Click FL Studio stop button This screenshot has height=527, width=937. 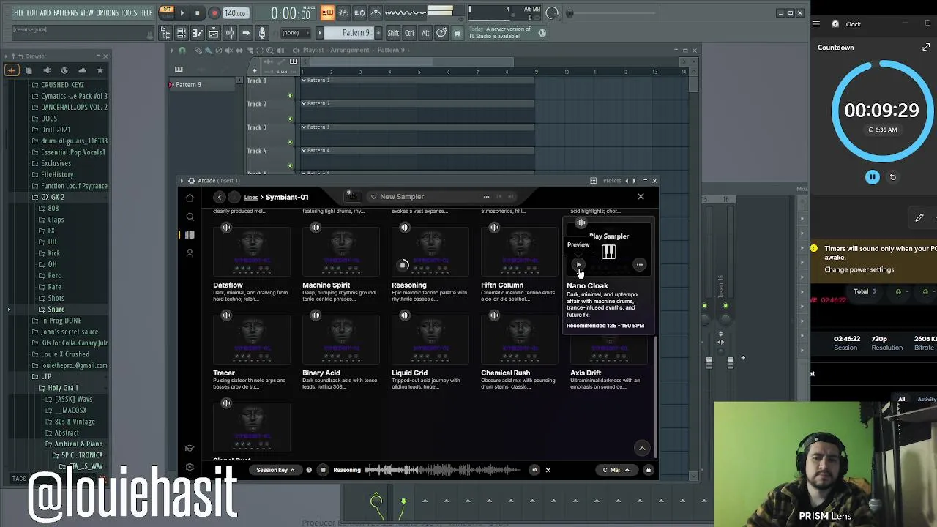197,13
